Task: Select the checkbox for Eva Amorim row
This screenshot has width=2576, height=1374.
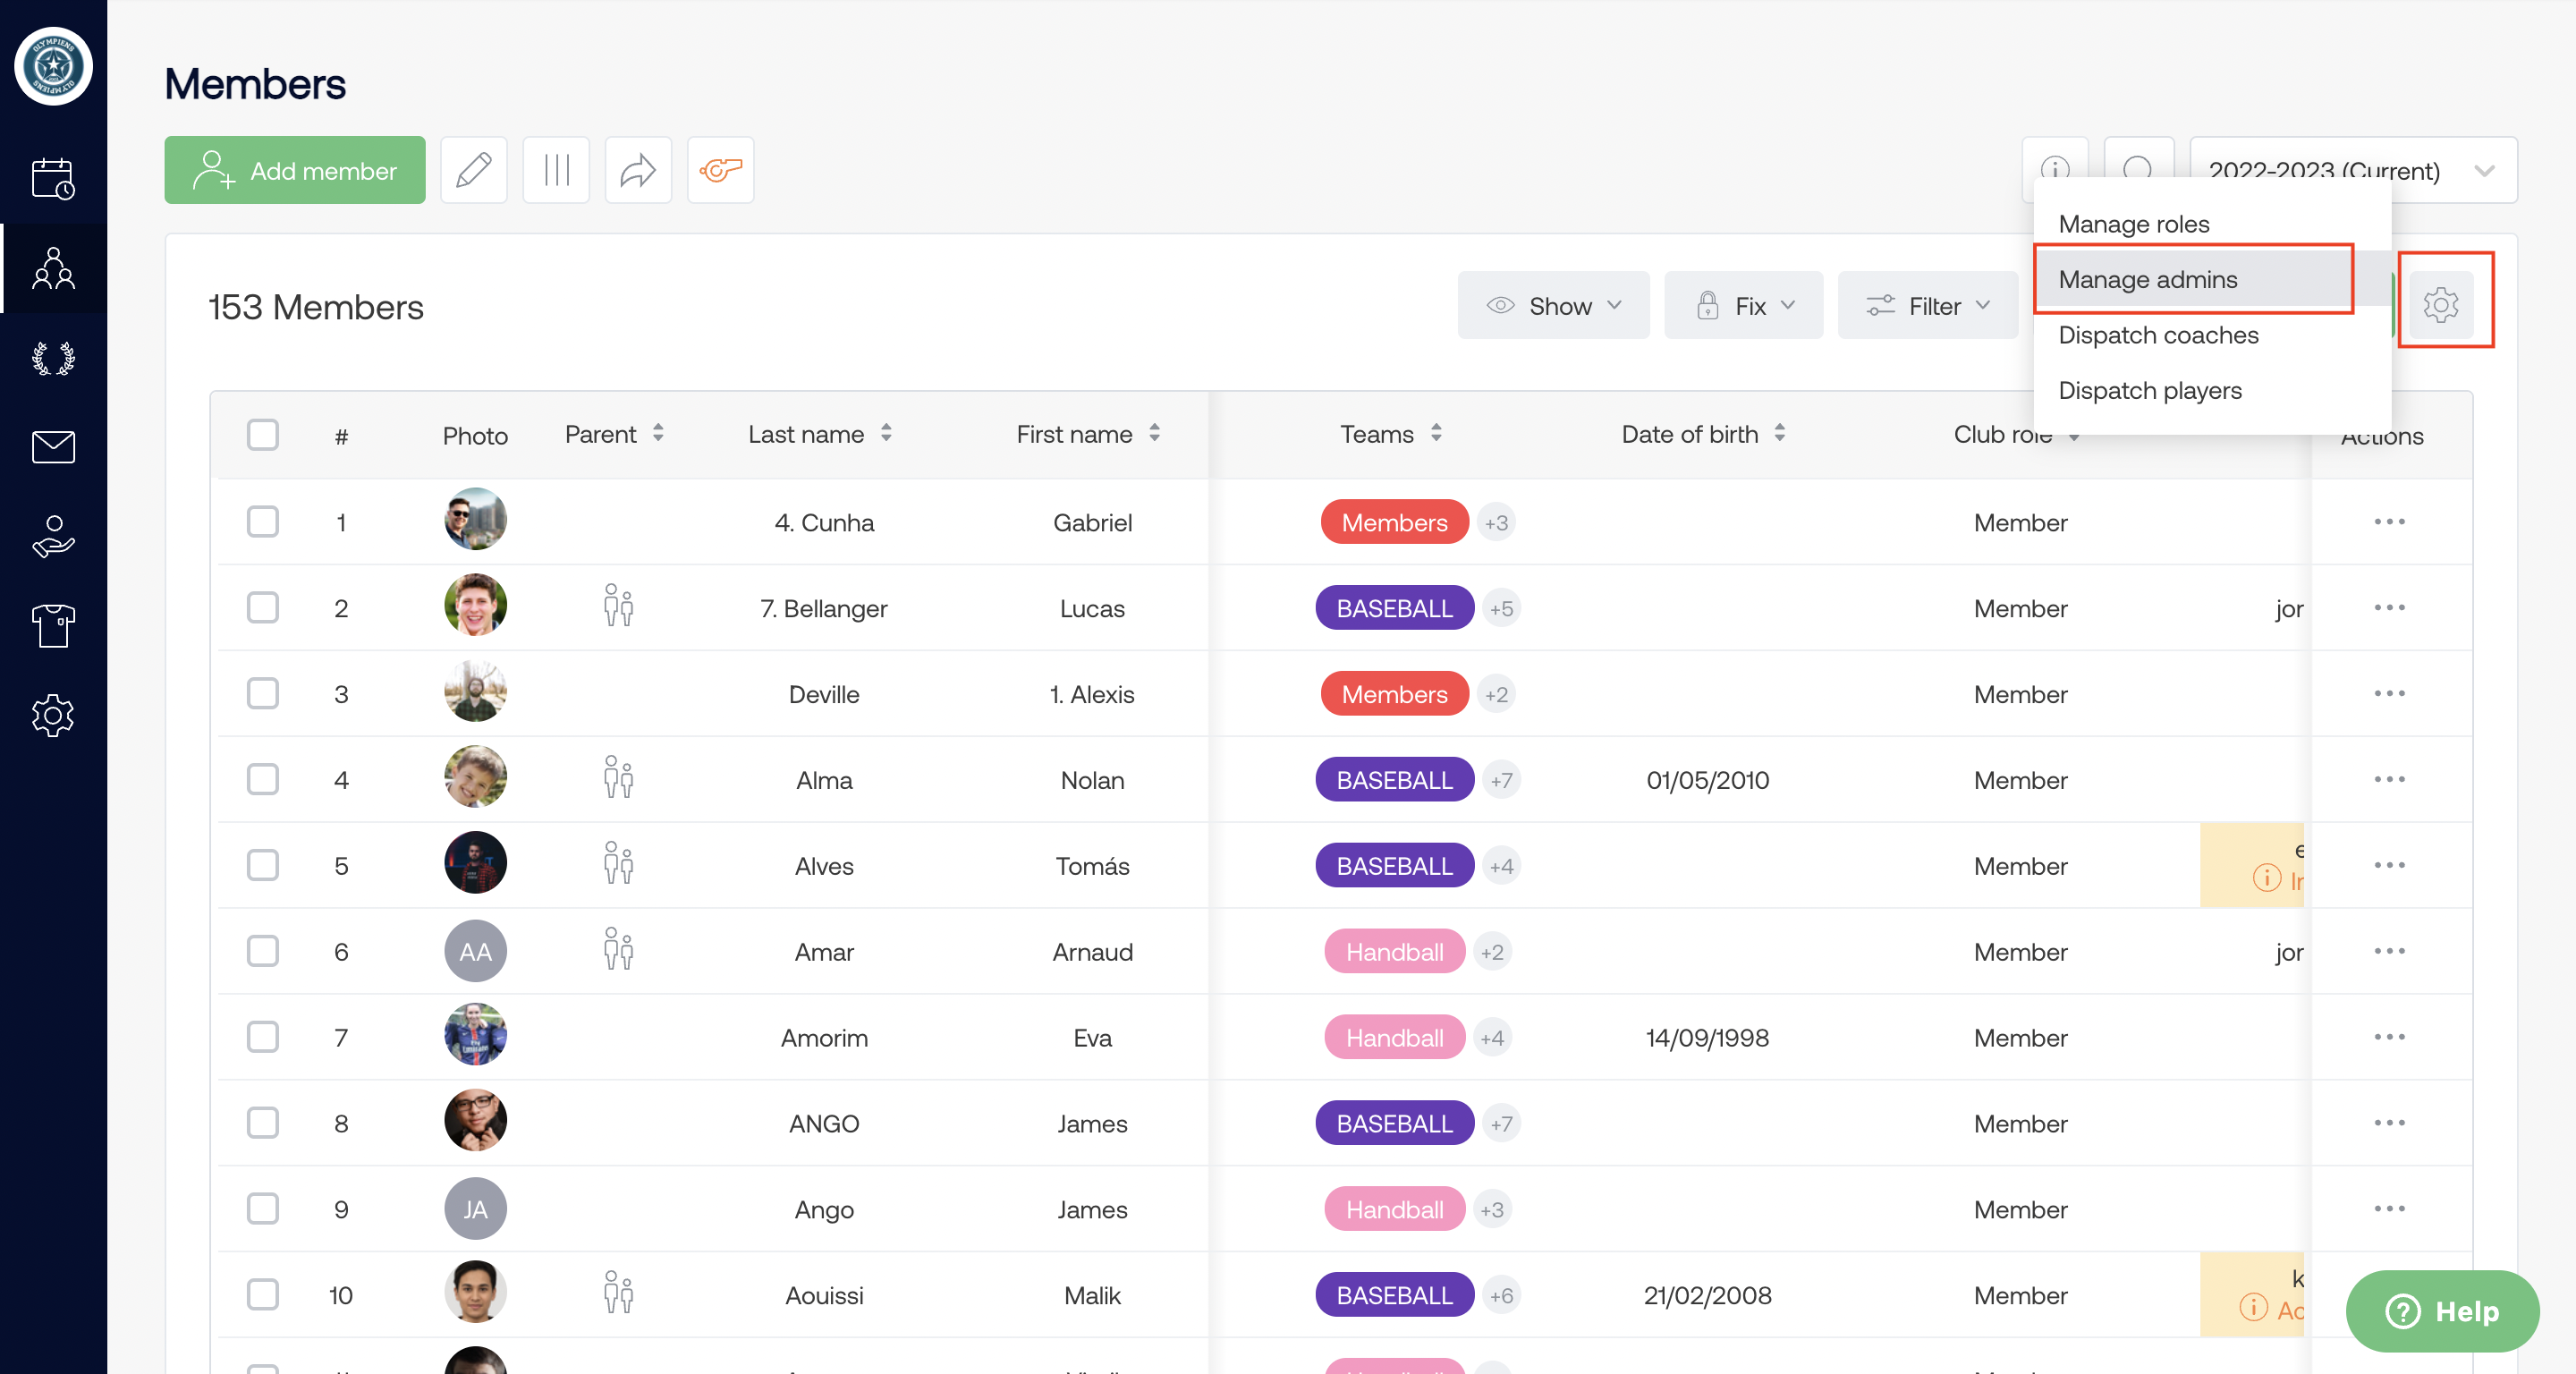Action: click(263, 1037)
